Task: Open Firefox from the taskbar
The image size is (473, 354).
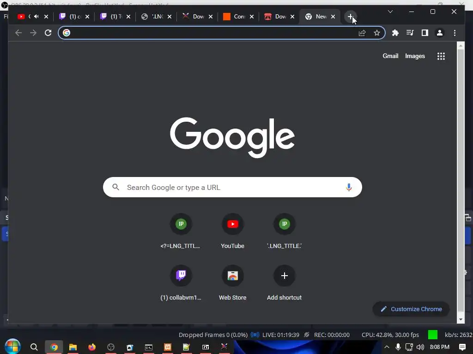Action: pos(92,347)
